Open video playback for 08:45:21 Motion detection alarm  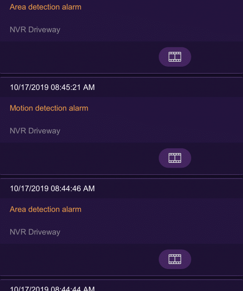click(x=175, y=158)
